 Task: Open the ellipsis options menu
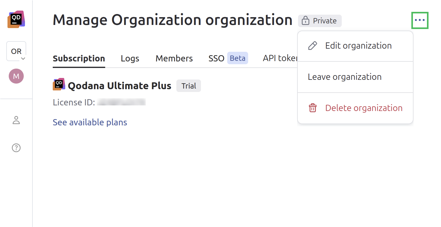(420, 20)
